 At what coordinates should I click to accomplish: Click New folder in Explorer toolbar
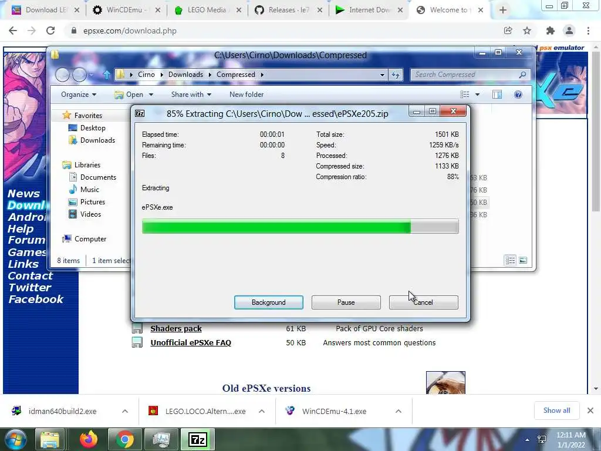coord(246,95)
